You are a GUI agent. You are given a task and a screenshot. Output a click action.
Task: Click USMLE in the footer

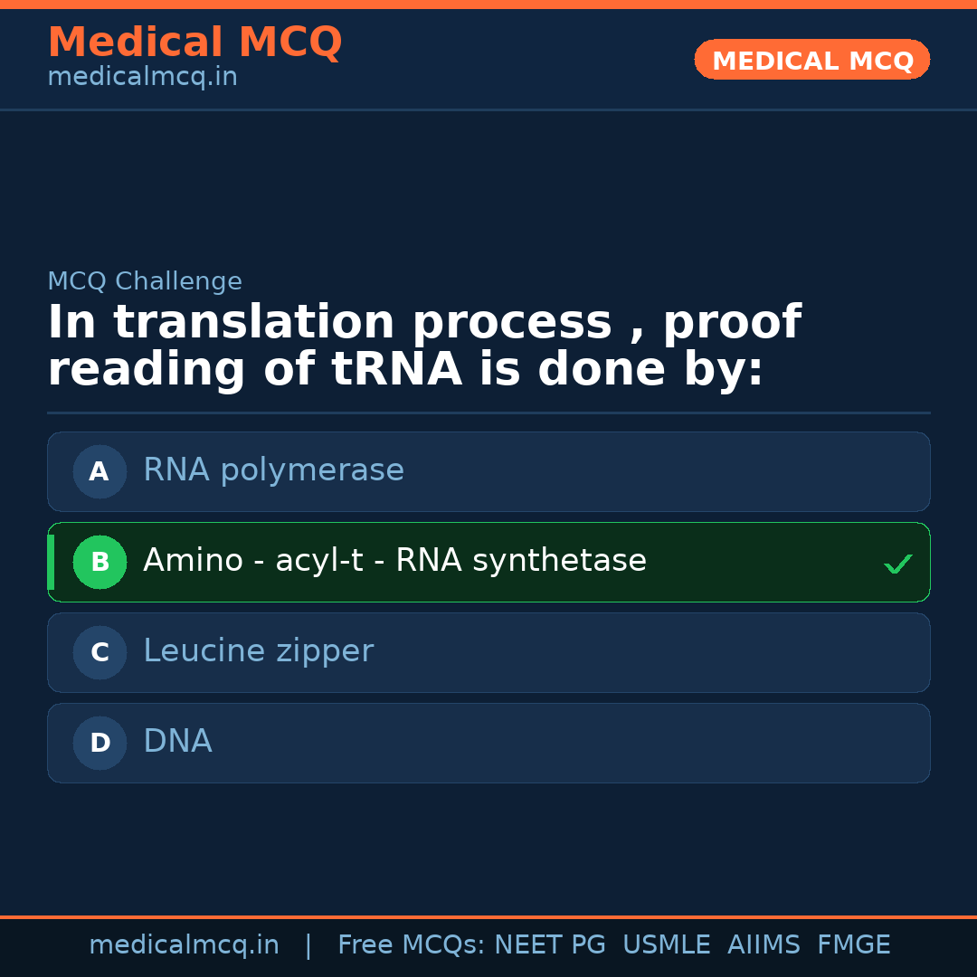click(666, 945)
